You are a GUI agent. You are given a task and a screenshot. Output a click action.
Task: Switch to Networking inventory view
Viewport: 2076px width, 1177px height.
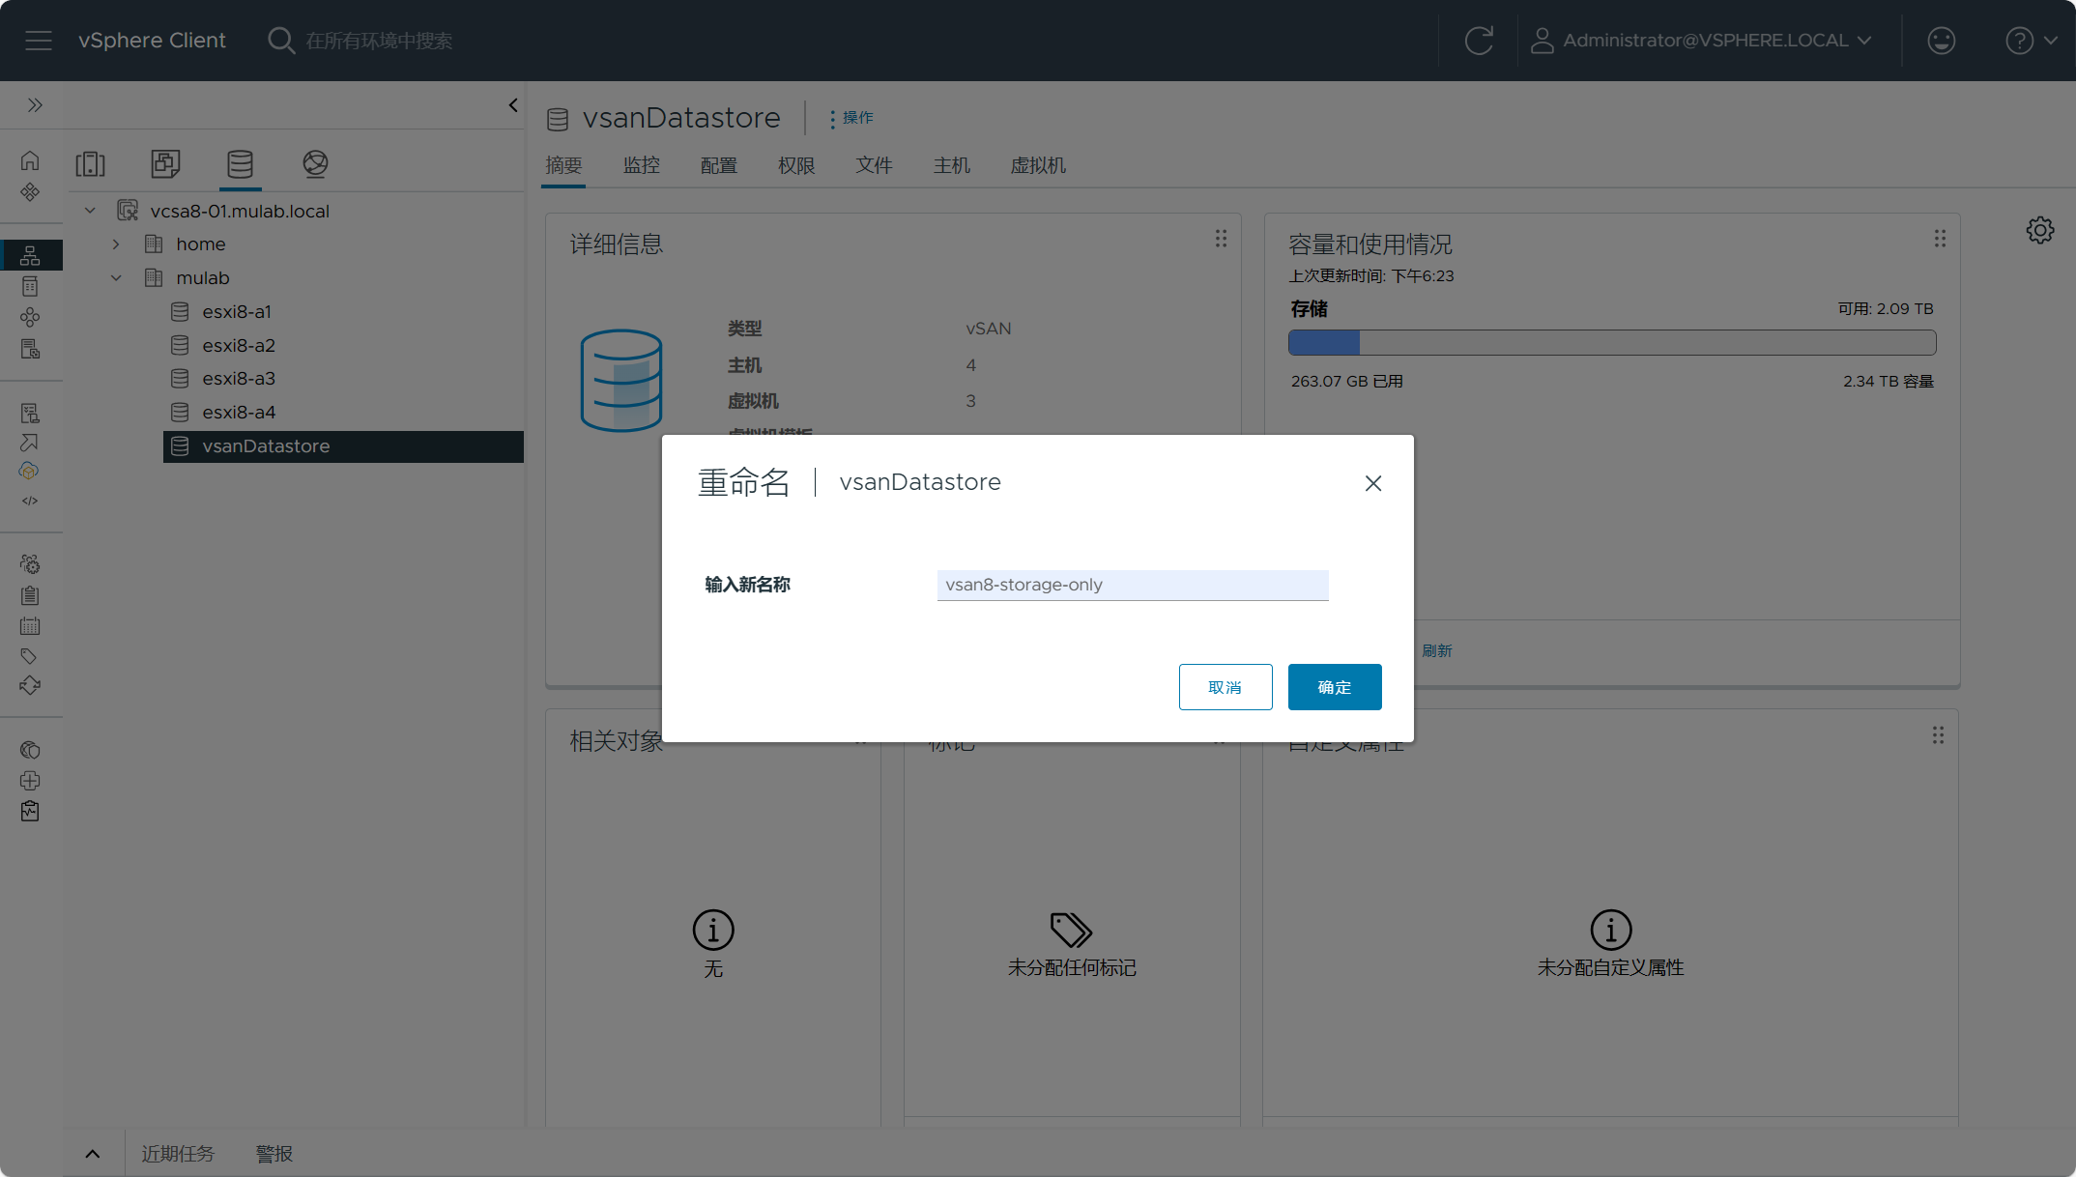pos(315,163)
